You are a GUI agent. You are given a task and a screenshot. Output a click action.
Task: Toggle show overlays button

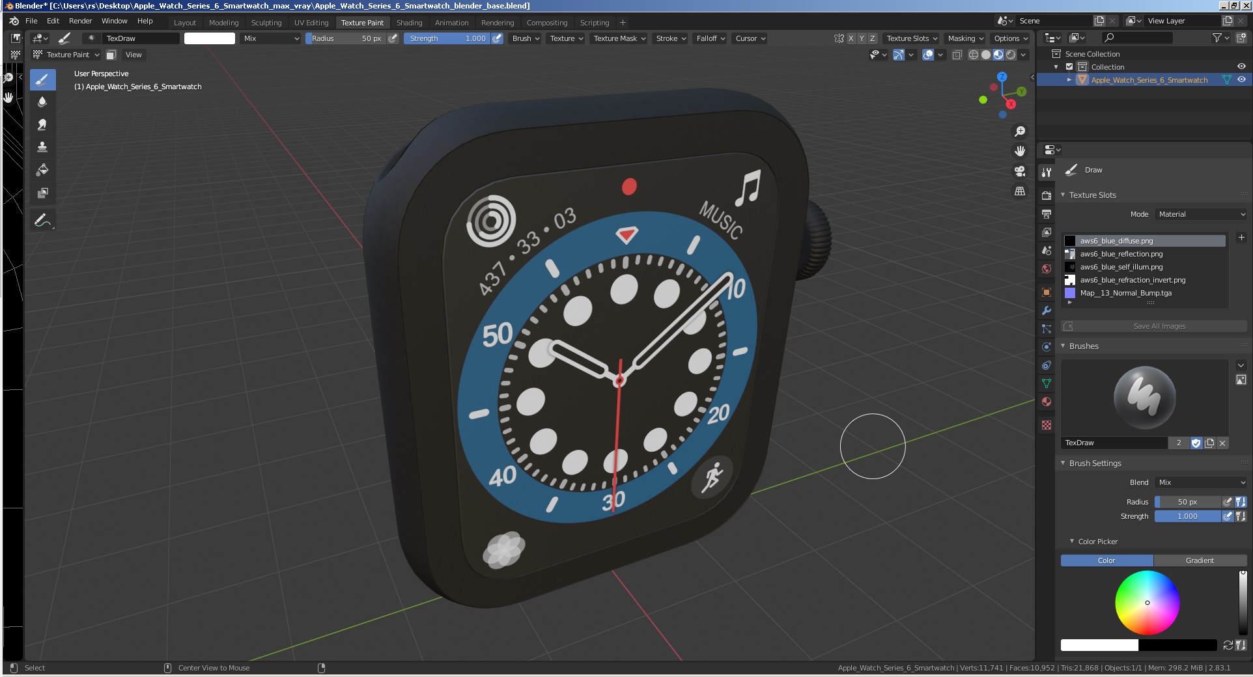(x=929, y=55)
